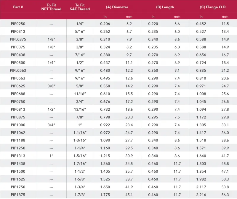The image size is (237, 199).
Task: Click part number PIP0813
Action: click(18, 109)
